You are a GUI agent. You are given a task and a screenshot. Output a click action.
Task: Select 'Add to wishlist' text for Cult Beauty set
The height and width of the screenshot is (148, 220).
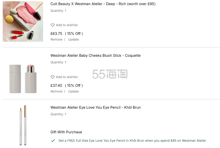click(67, 25)
